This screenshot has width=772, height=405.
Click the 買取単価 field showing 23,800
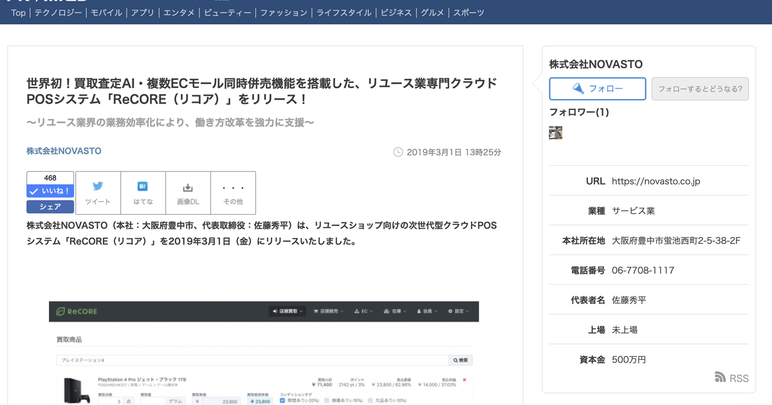pos(223,401)
